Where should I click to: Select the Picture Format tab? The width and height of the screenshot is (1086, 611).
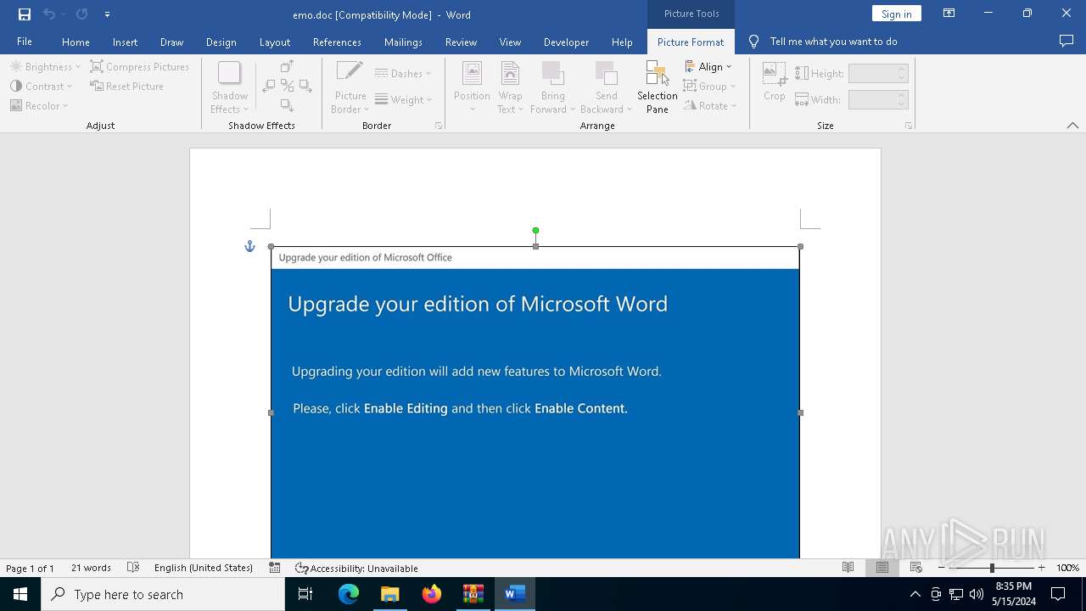(691, 42)
